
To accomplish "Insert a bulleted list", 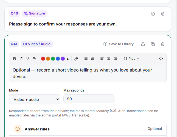I will 86,59.
